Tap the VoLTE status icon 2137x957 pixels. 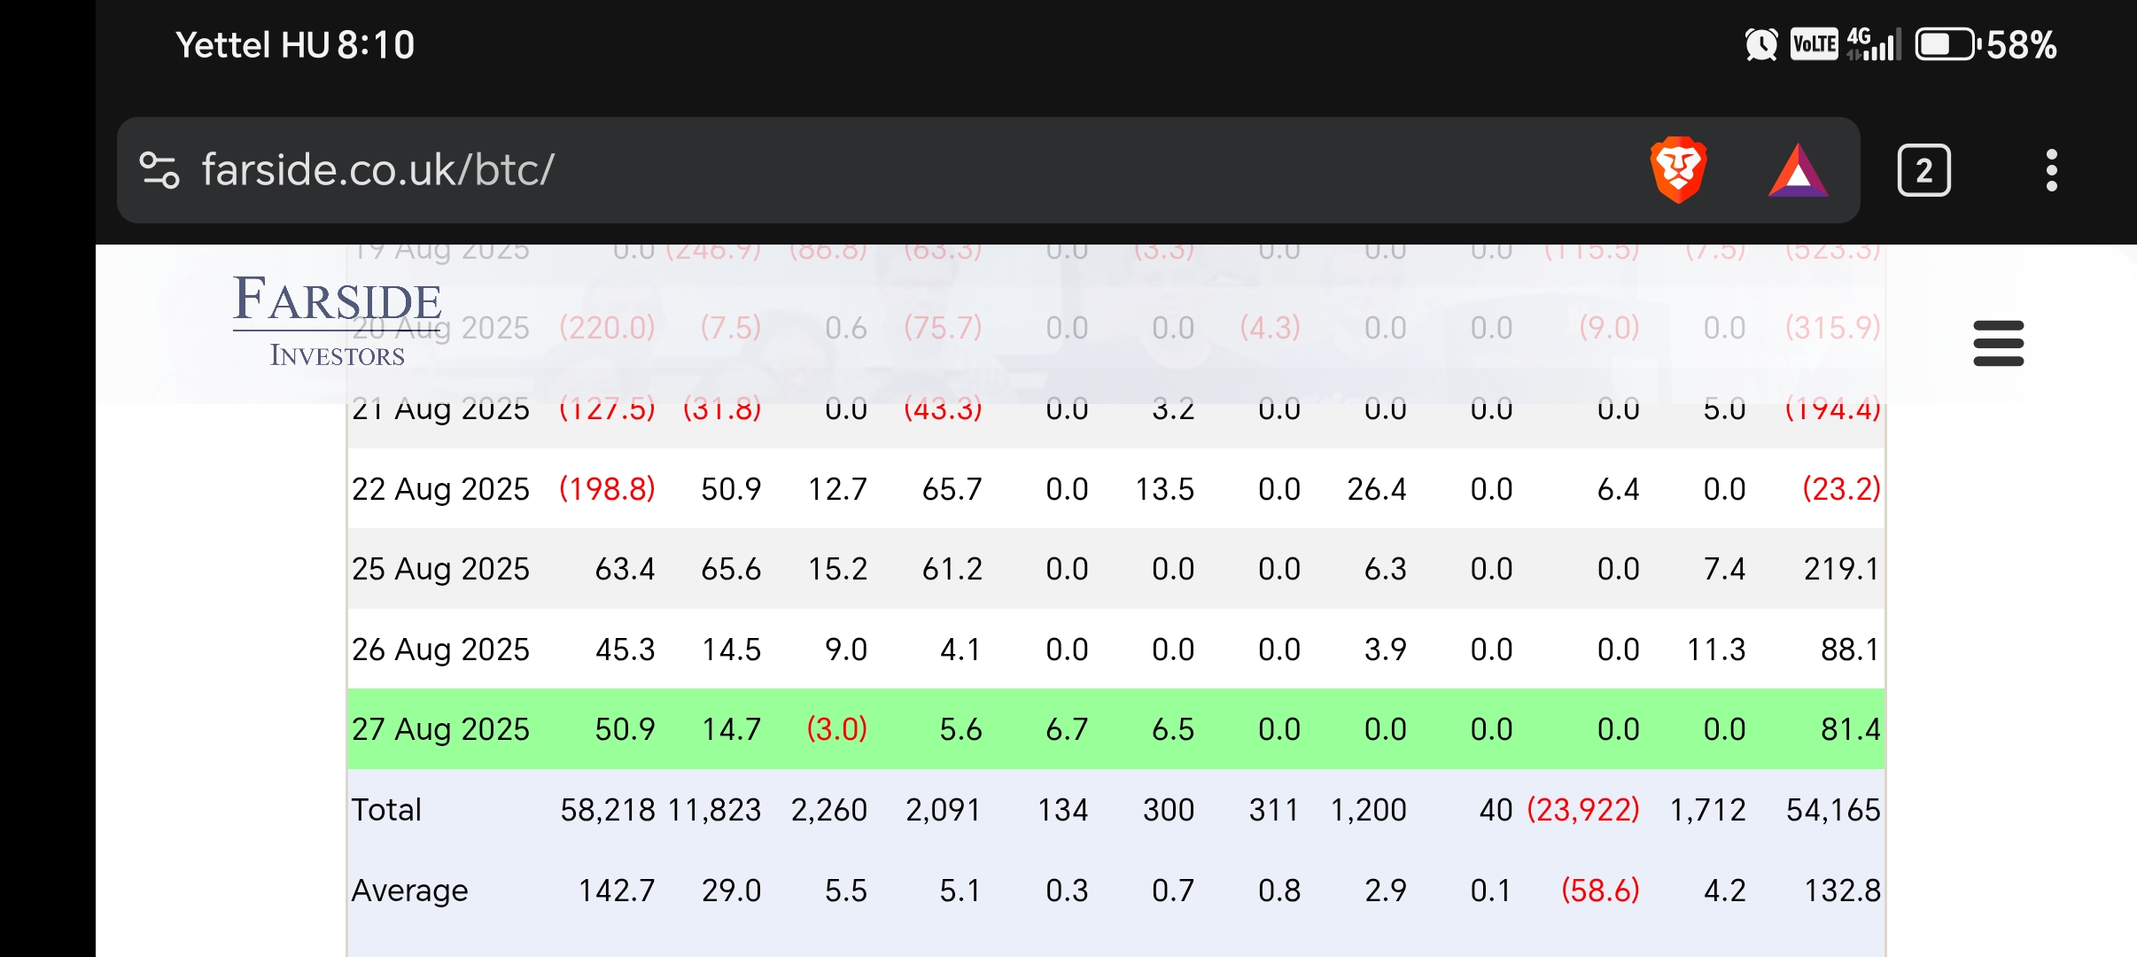pos(1814,44)
